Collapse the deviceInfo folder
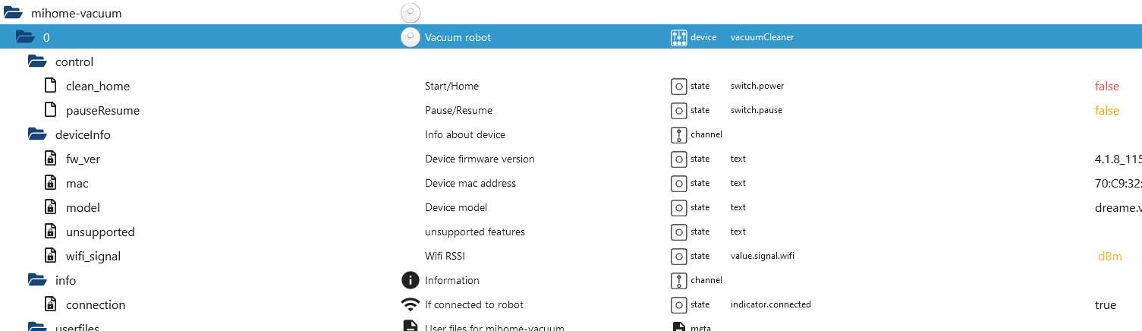This screenshot has width=1142, height=331. tap(37, 134)
